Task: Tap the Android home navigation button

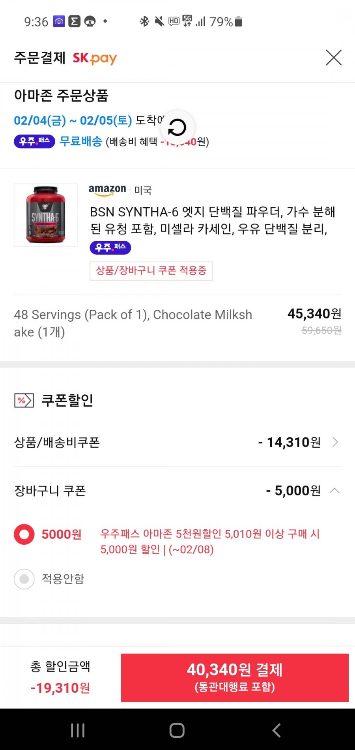Action: pos(177,730)
